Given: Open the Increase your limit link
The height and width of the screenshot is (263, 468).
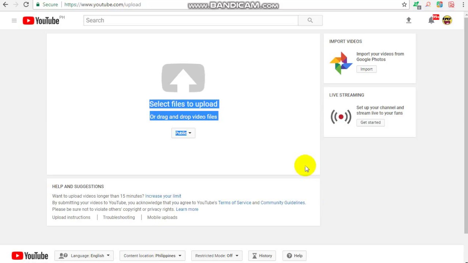Looking at the screenshot, I should click(163, 196).
